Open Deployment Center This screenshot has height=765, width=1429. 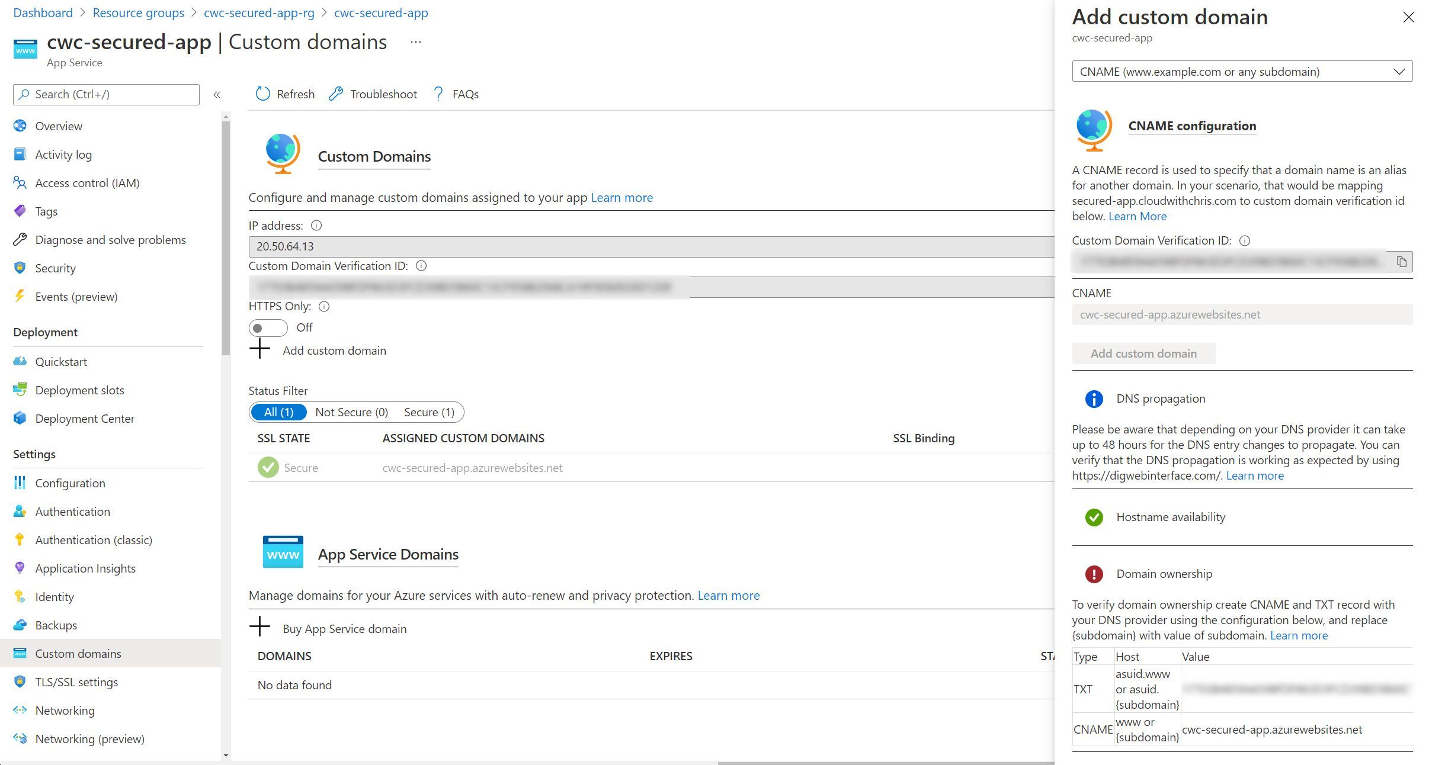tap(85, 418)
